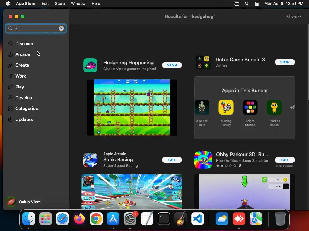Click VIEW for Retro Game Bundle 3
309x231 pixels.
pyautogui.click(x=285, y=62)
